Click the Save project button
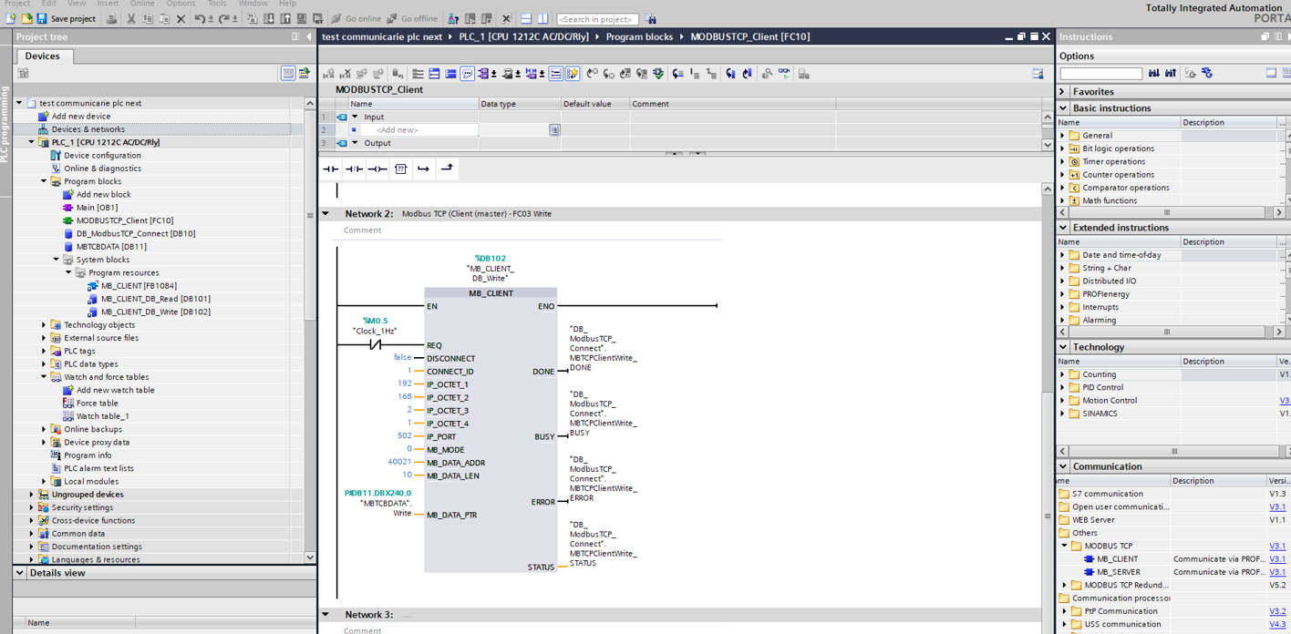The image size is (1291, 634). click(x=65, y=18)
